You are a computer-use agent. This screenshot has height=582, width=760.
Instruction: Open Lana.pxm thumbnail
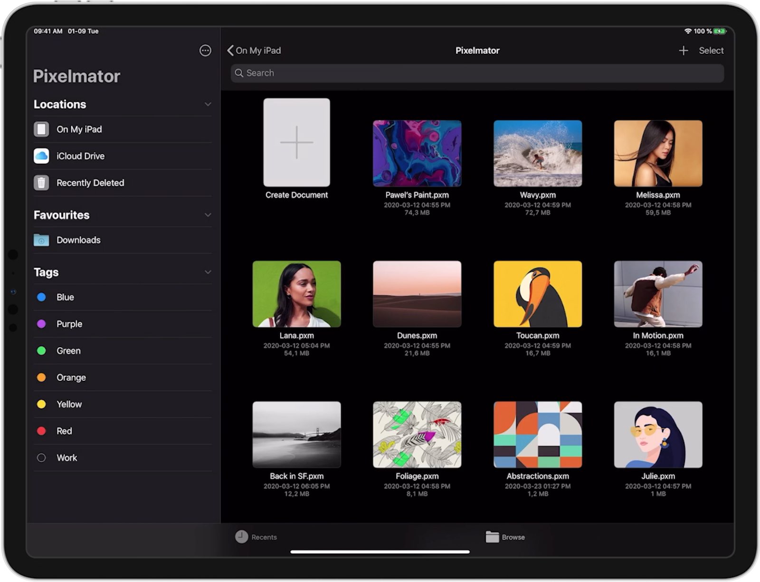click(296, 294)
